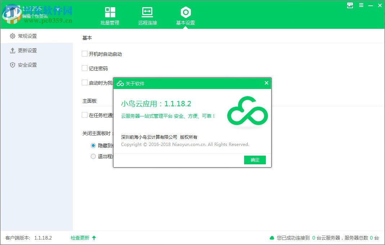Click the version text 小鸟云应用：1.1.18.2
Viewport: 385px width, 245px height.
tap(156, 104)
